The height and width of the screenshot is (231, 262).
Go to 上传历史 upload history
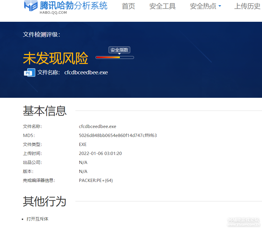[x=247, y=6]
